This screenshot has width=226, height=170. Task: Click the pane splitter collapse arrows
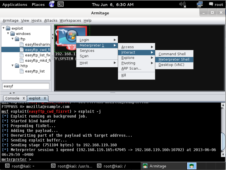12,93
